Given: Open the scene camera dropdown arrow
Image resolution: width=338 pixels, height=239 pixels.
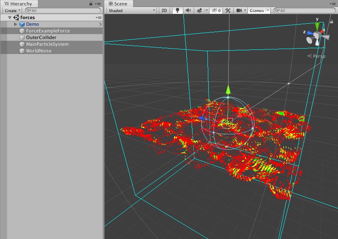Looking at the screenshot, I should point(245,10).
